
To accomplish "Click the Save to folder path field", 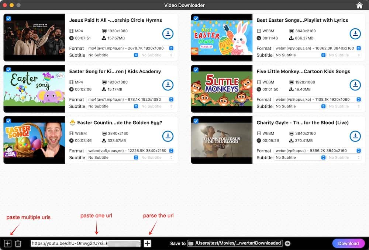I will tap(235, 243).
